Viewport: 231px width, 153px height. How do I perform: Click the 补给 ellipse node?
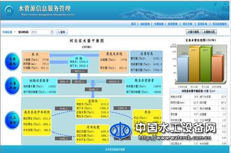point(79,62)
